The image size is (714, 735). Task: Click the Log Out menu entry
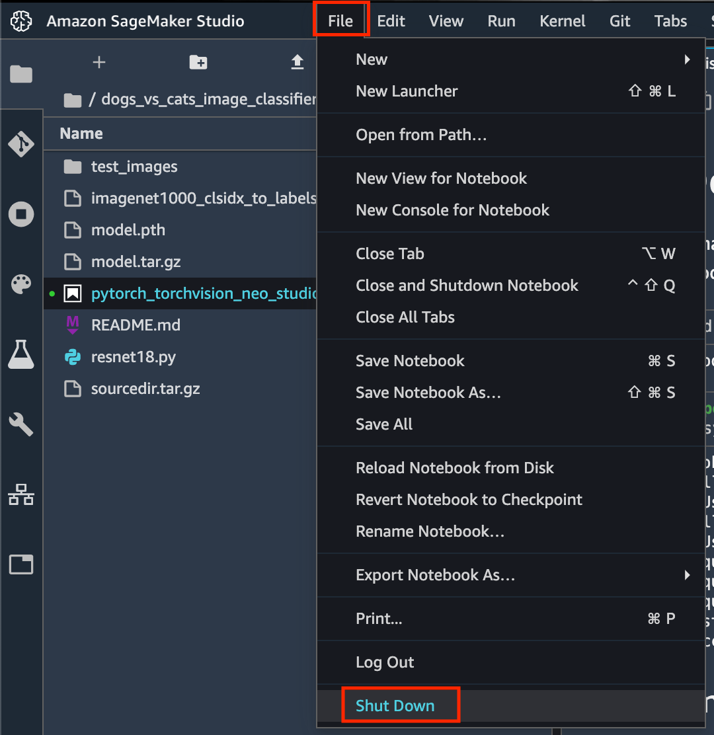[x=385, y=662]
